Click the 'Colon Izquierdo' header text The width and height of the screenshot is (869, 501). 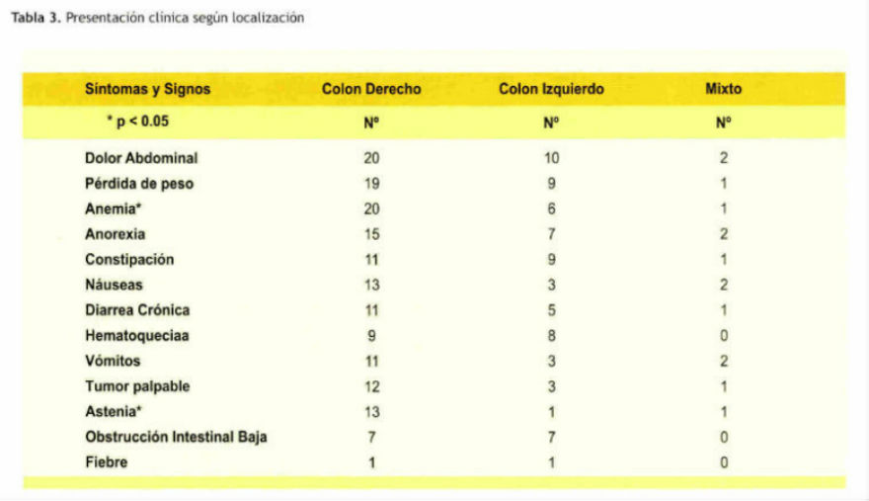click(x=551, y=89)
